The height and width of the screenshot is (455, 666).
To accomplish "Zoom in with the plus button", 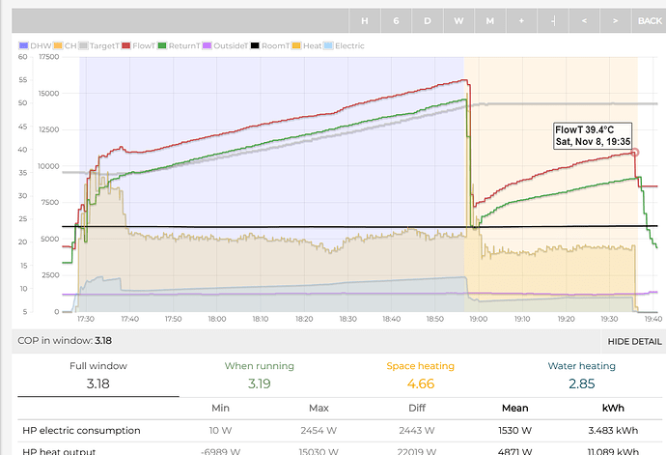I will point(521,20).
